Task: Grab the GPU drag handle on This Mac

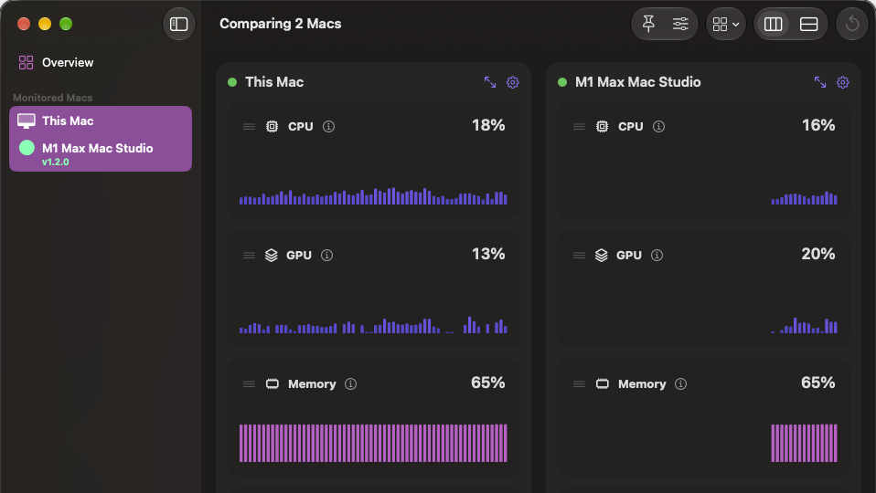Action: pyautogui.click(x=249, y=256)
